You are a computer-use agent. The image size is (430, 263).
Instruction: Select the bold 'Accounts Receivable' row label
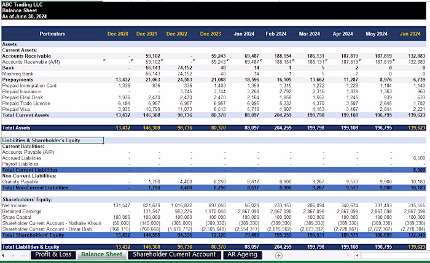tap(26, 56)
